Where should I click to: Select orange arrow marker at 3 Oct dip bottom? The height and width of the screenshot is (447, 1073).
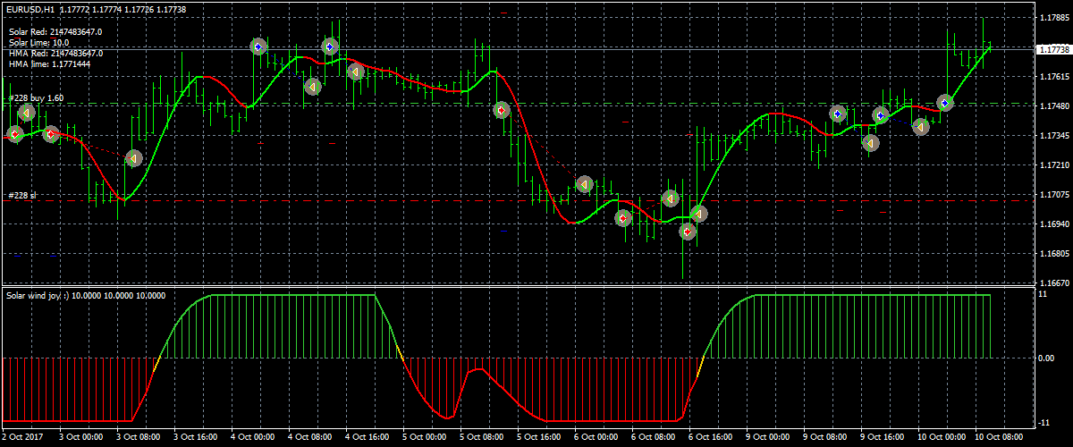pos(133,158)
